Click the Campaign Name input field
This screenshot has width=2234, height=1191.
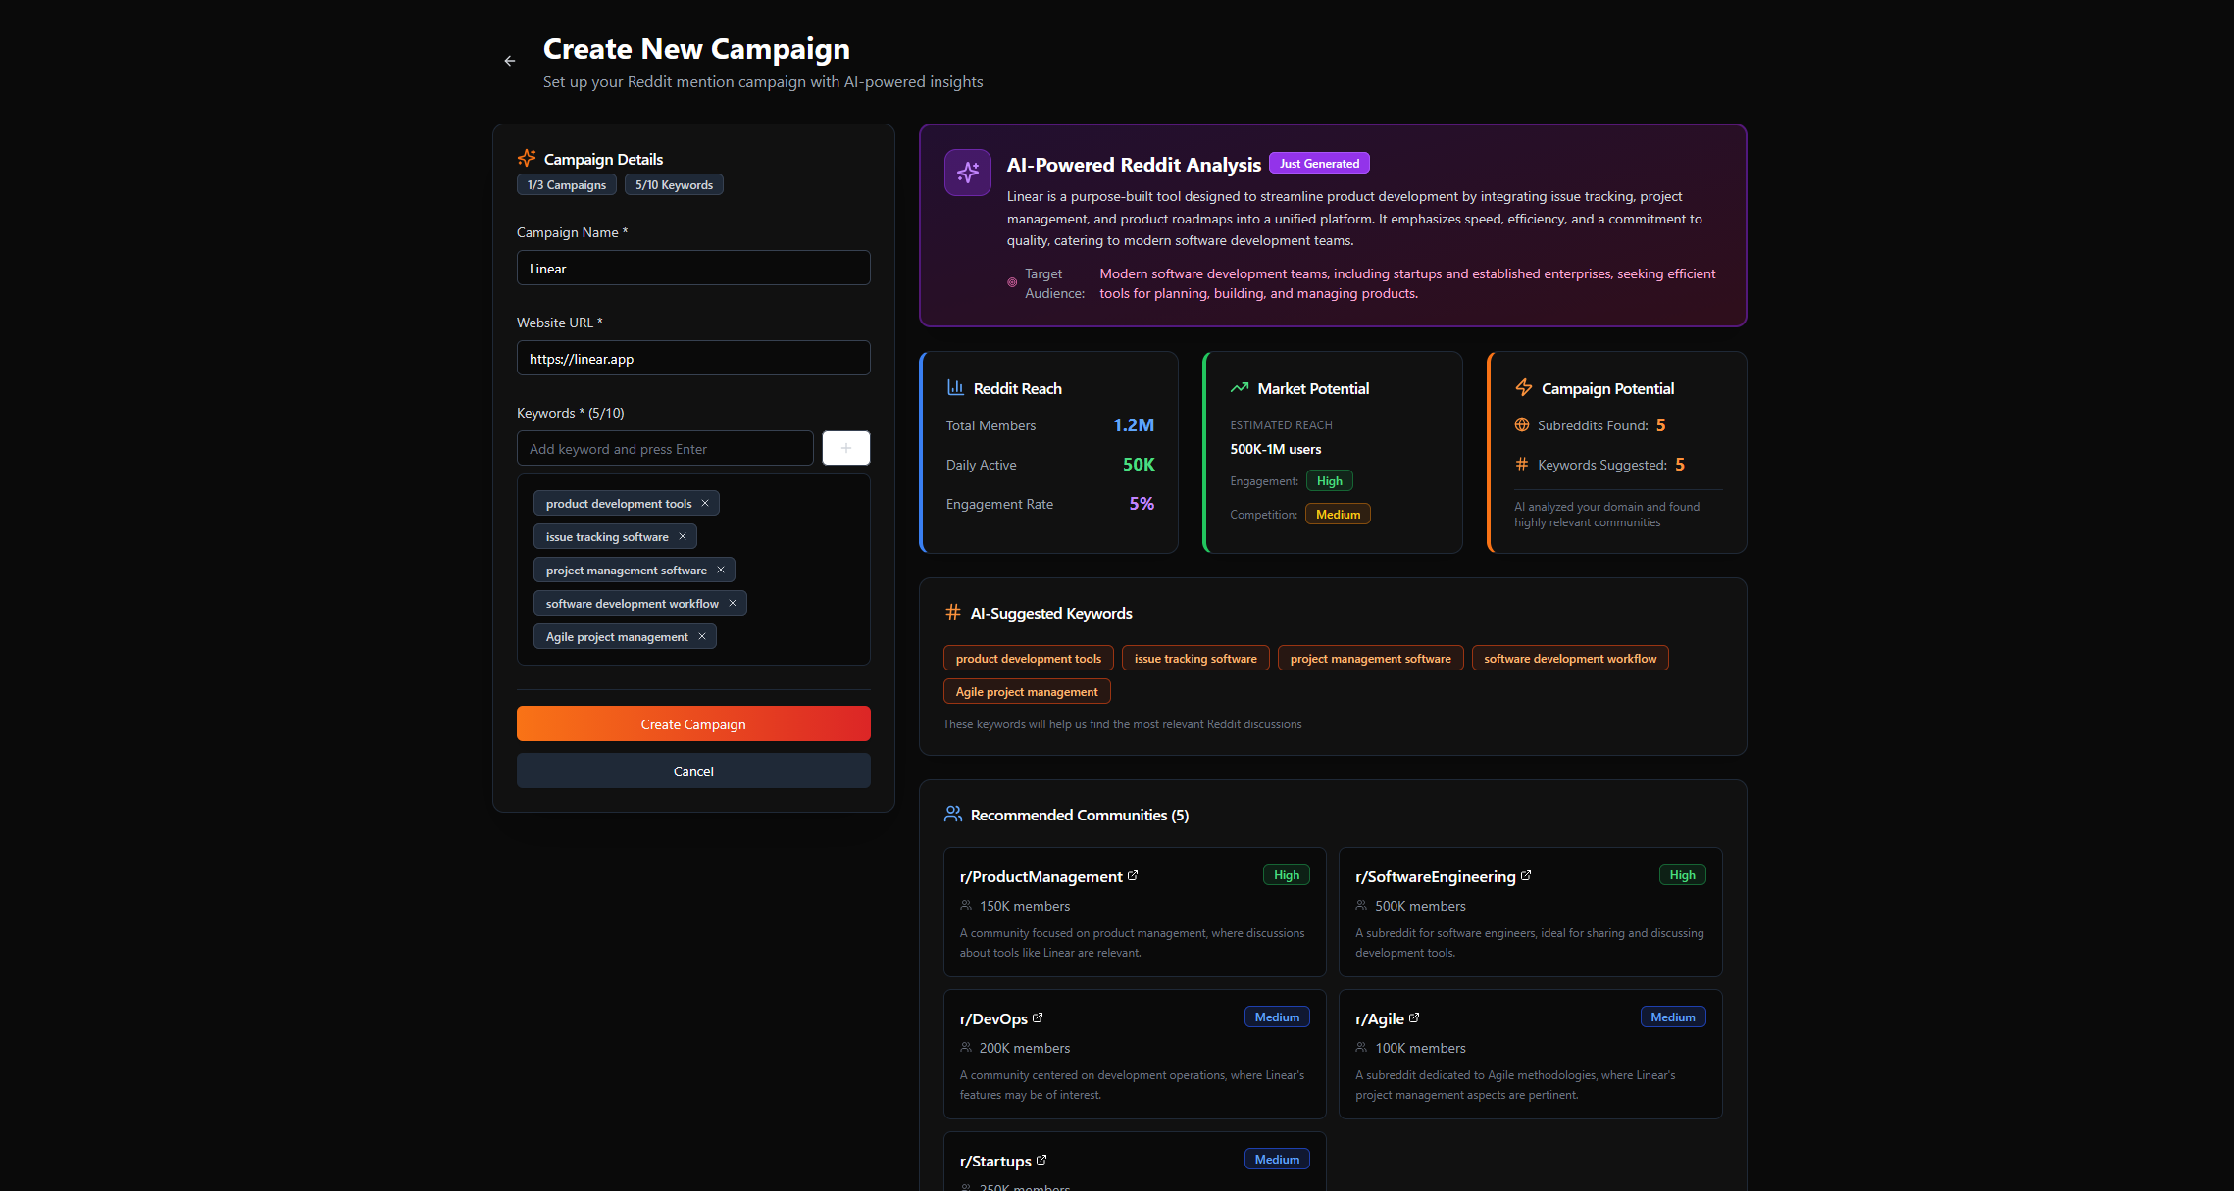[693, 268]
